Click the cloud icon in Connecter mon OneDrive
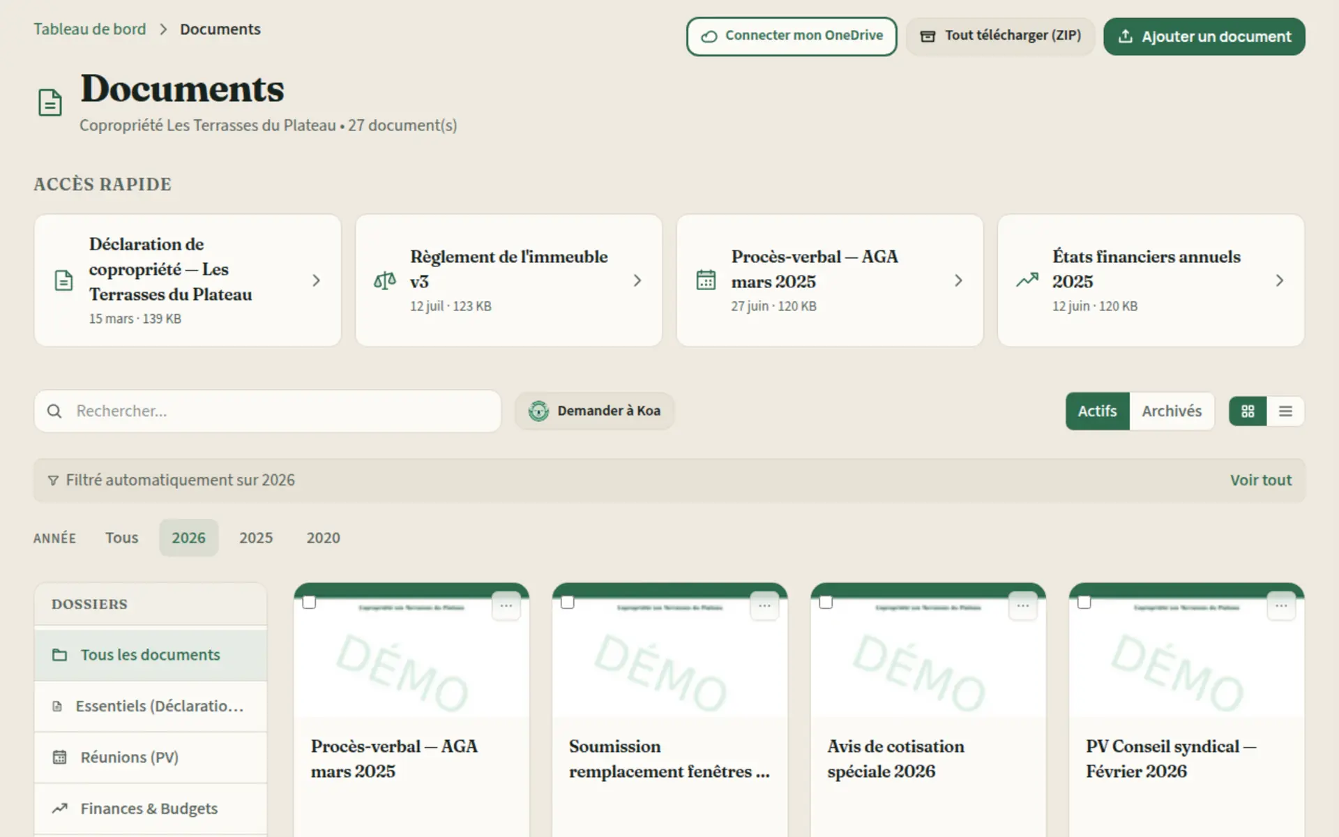 coord(709,36)
